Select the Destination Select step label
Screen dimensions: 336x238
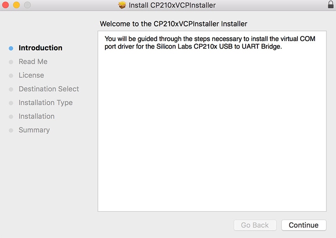point(49,89)
